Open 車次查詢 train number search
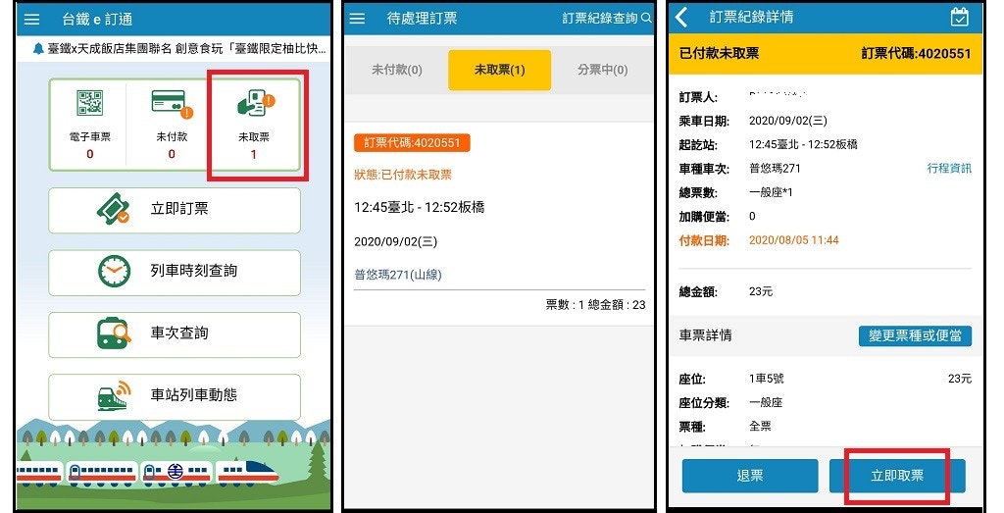Screen dimensions: 1004x513 click(x=175, y=334)
